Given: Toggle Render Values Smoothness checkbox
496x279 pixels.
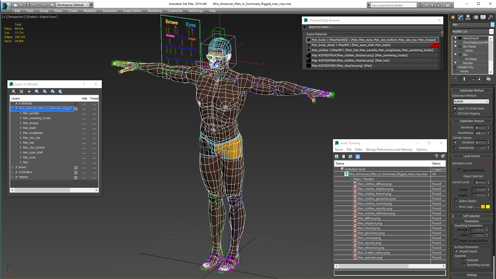Looking at the screenshot, I should pyautogui.click(x=455, y=148).
